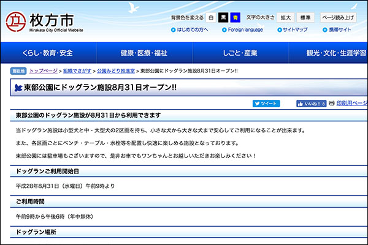Open 公園みどり推進室 breadcrumb link
Screen dimensions: 368x245
pos(116,71)
